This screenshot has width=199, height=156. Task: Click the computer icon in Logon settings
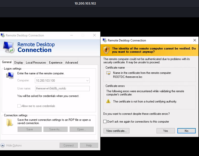pyautogui.click(x=10, y=75)
